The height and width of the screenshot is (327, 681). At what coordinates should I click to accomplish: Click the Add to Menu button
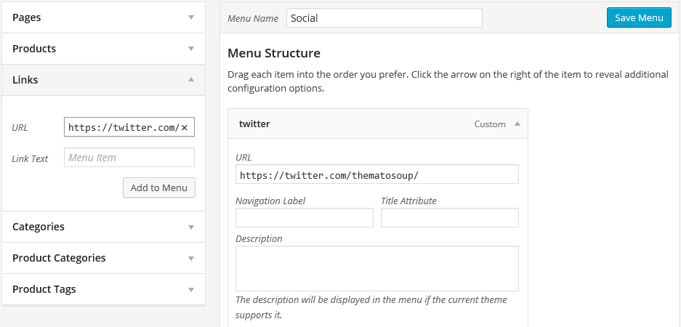(x=159, y=187)
